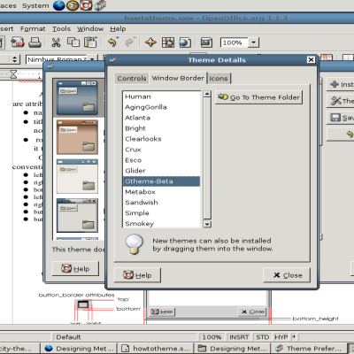Screen dimensions: 354x354
Task: Switch to the Controls tab
Action: [x=132, y=79]
